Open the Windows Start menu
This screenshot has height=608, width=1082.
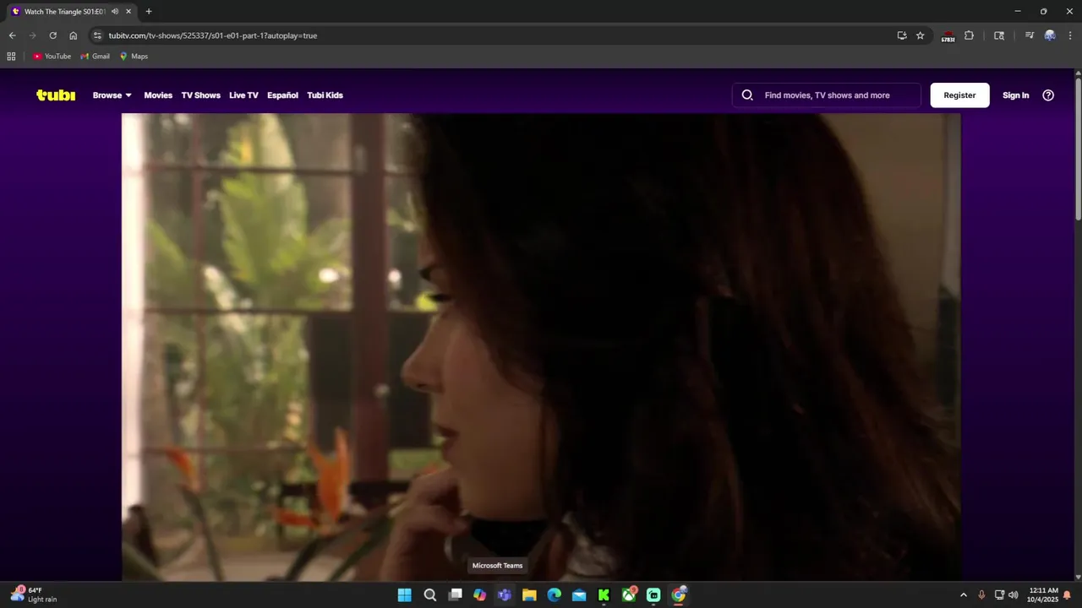(x=405, y=595)
